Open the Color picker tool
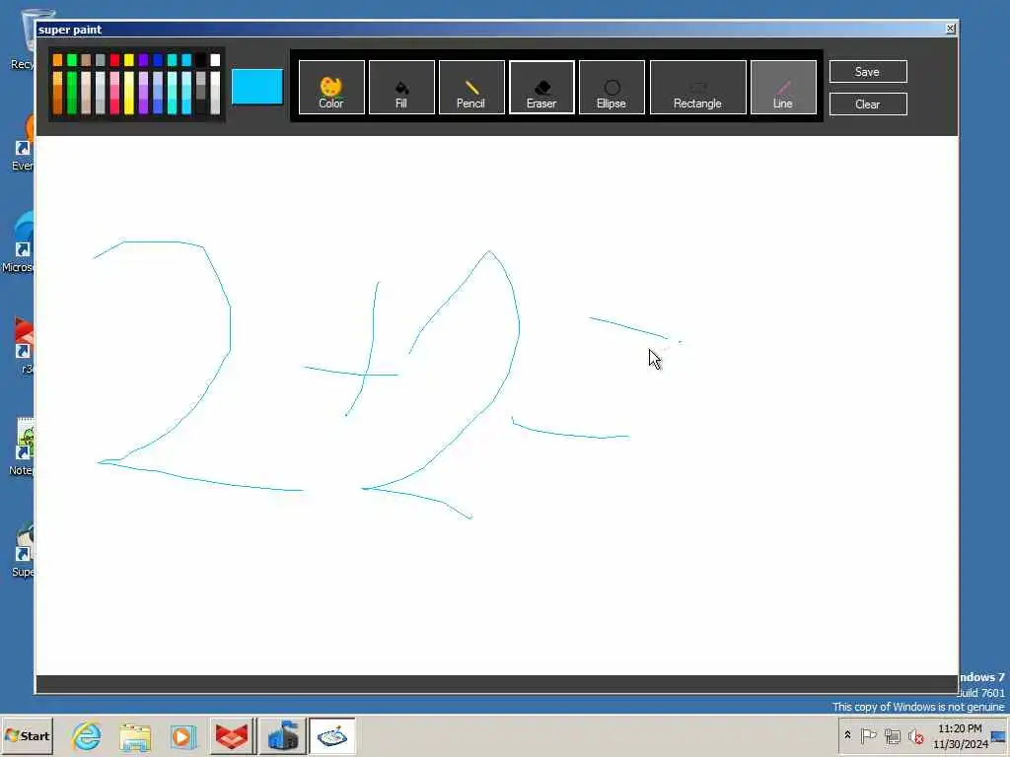 [x=331, y=88]
